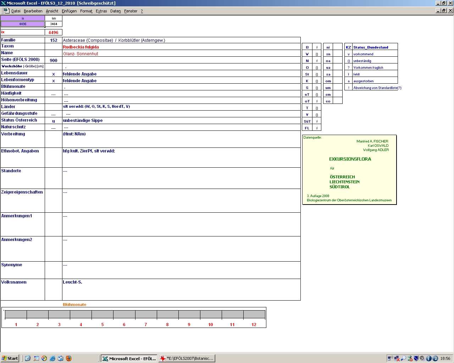This screenshot has height=363, width=454.
Task: Open the Einfügen menu
Action: point(69,11)
